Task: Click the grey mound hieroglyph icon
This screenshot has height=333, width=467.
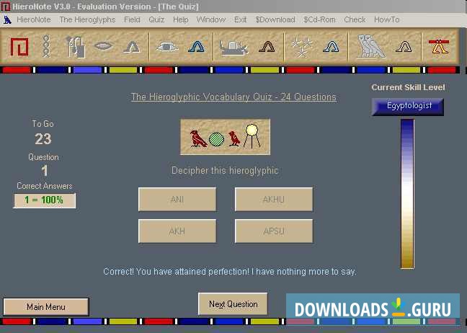Action: 132,47
